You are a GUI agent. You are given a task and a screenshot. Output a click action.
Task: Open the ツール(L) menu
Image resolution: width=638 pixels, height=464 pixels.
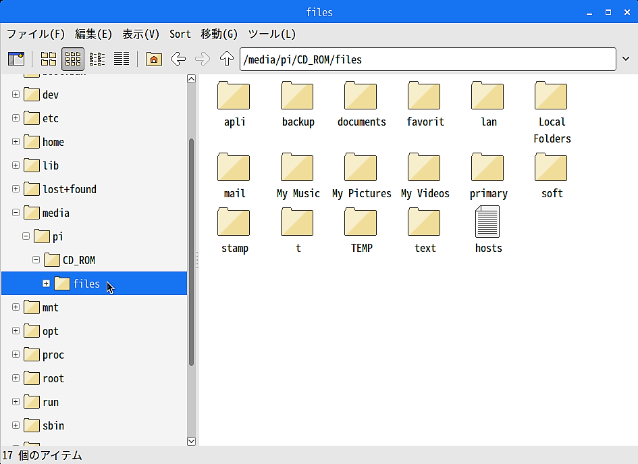coord(272,34)
